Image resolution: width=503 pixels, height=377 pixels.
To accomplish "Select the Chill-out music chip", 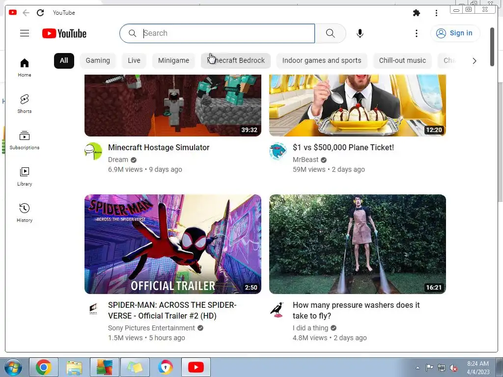I will point(402,60).
